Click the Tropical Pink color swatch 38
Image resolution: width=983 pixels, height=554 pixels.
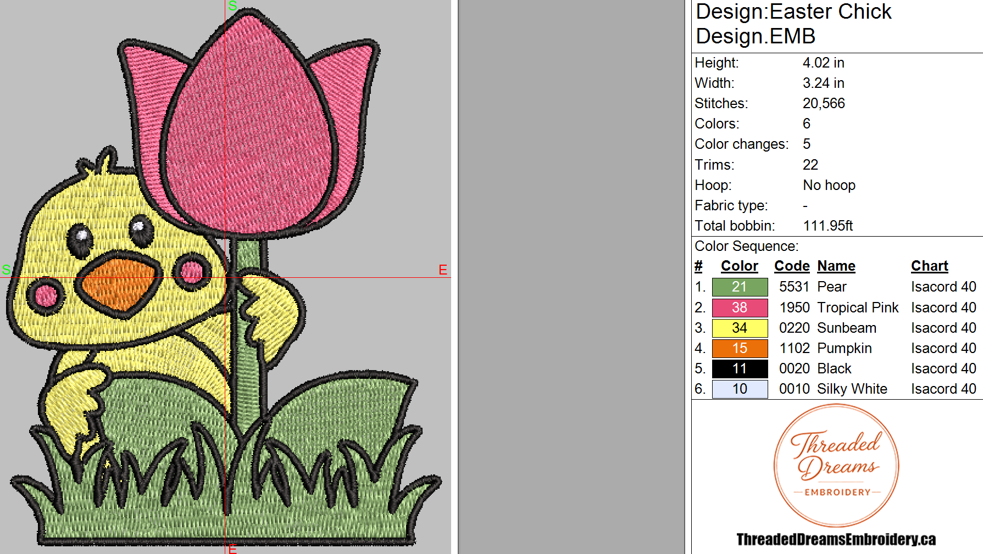coord(740,307)
